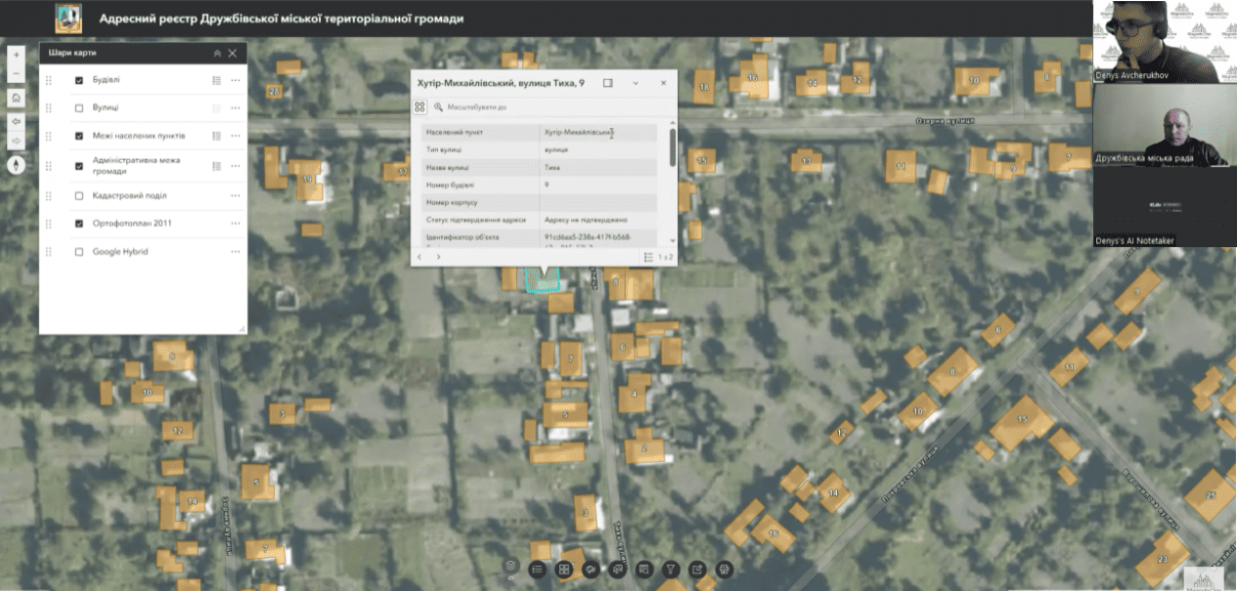Open the bookmarks widget in bottom toolbar
This screenshot has height=591, width=1237.
(x=617, y=568)
